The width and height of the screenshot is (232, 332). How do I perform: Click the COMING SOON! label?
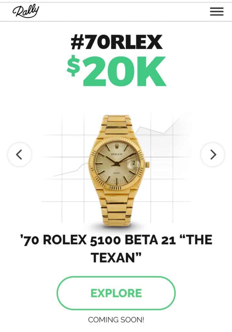click(x=116, y=320)
